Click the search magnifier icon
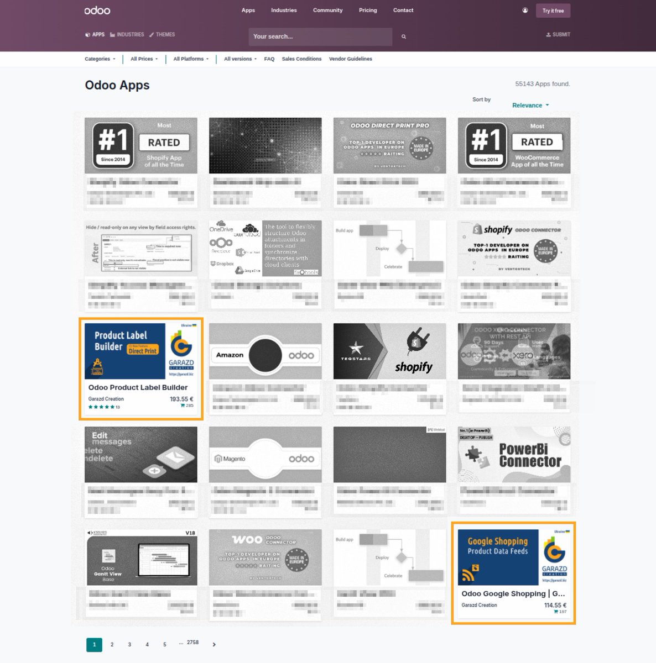Viewport: 656px width, 663px height. point(404,36)
